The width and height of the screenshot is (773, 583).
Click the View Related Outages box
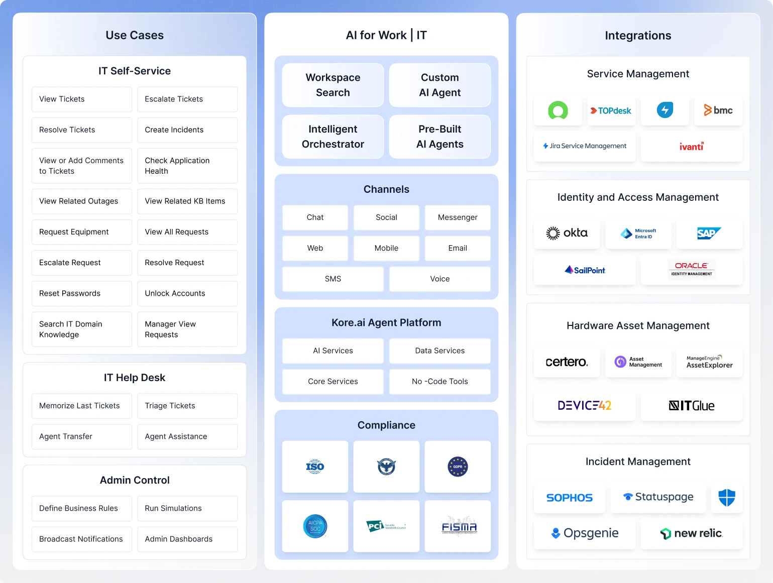(82, 201)
